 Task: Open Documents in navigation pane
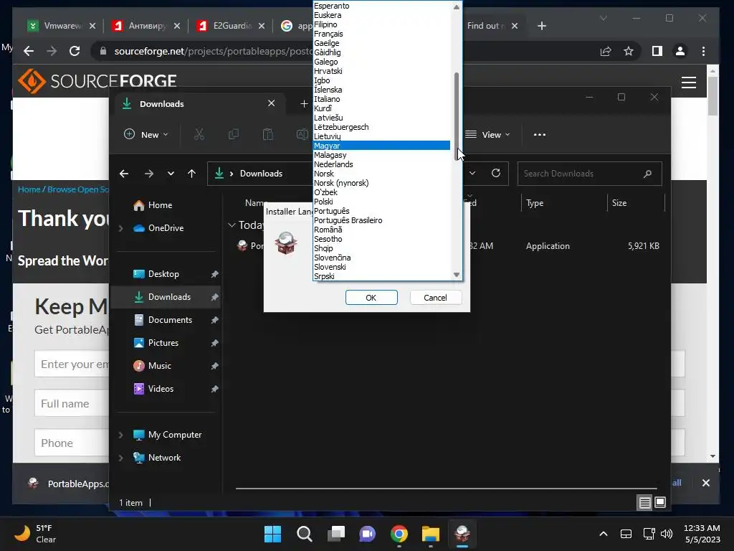[166, 320]
